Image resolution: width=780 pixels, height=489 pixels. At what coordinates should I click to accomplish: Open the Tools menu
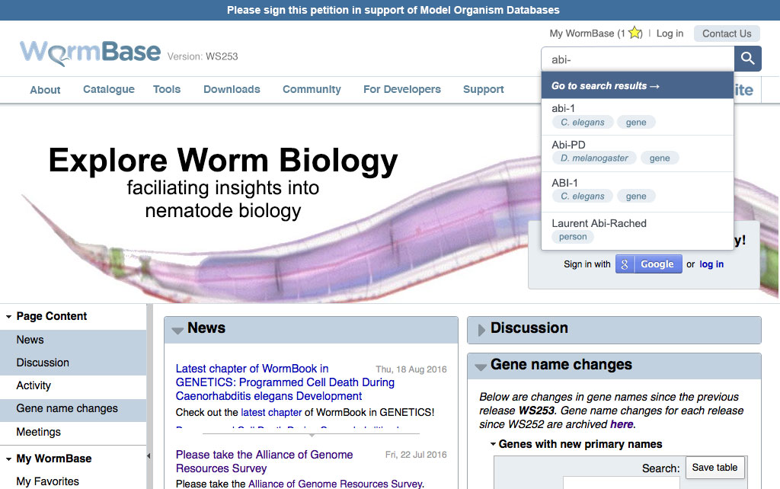(x=166, y=89)
